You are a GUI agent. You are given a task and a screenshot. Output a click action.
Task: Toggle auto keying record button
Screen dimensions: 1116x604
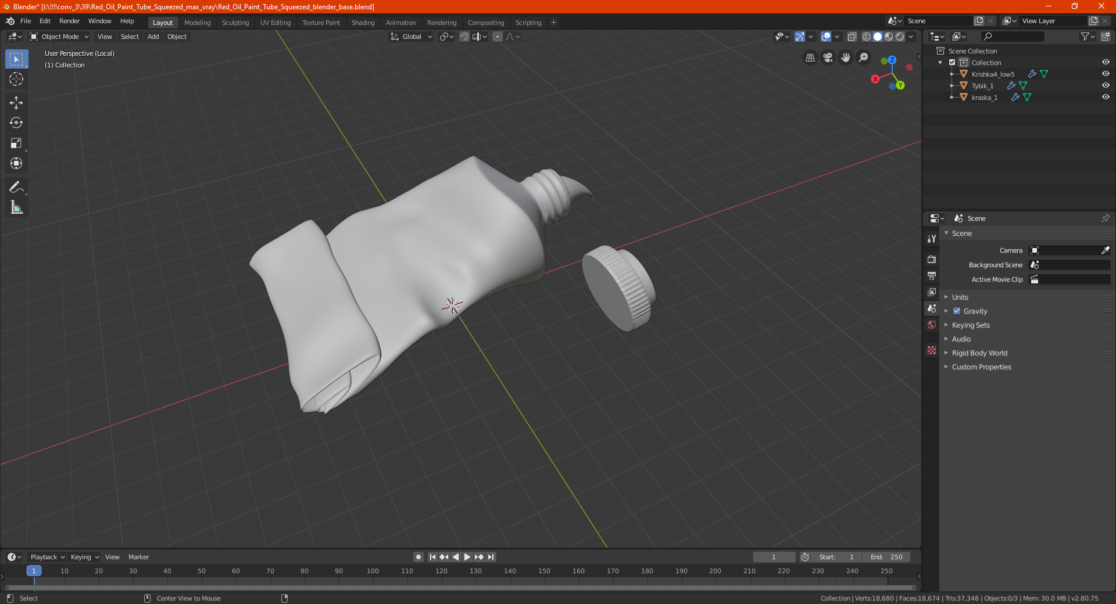(x=418, y=557)
